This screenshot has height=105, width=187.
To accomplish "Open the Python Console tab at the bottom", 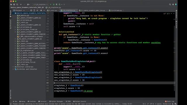I will pyautogui.click(x=79, y=101).
